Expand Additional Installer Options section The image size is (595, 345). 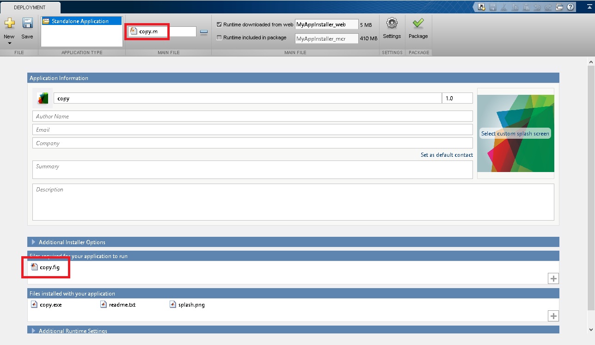click(33, 241)
